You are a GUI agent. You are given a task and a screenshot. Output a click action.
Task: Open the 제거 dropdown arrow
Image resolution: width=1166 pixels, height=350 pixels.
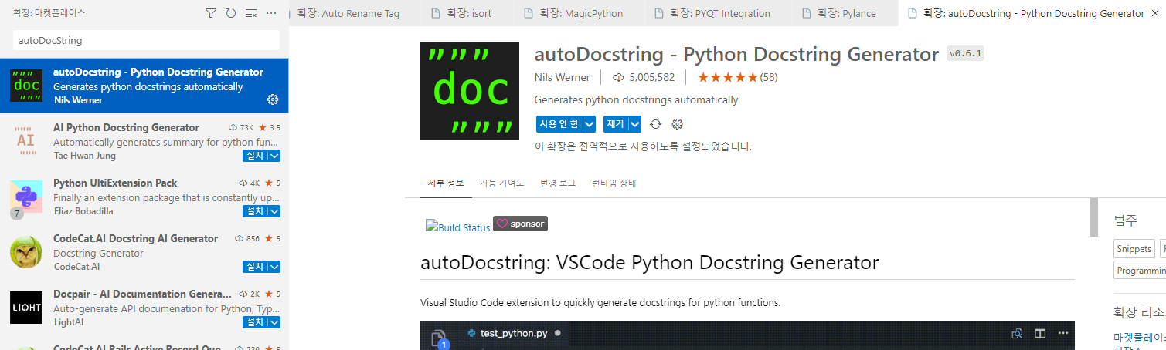tap(635, 124)
